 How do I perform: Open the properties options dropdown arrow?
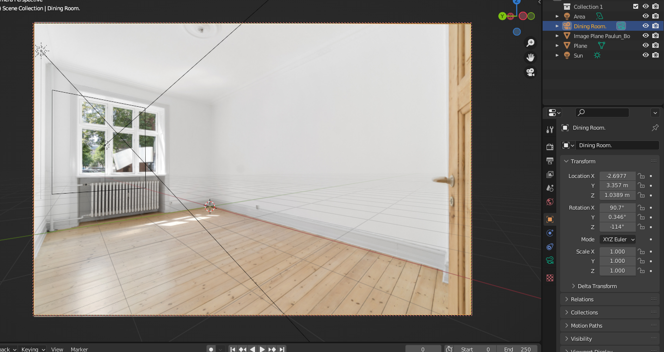click(655, 113)
